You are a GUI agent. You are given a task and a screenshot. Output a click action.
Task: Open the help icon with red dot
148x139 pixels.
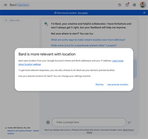(x=127, y=5)
